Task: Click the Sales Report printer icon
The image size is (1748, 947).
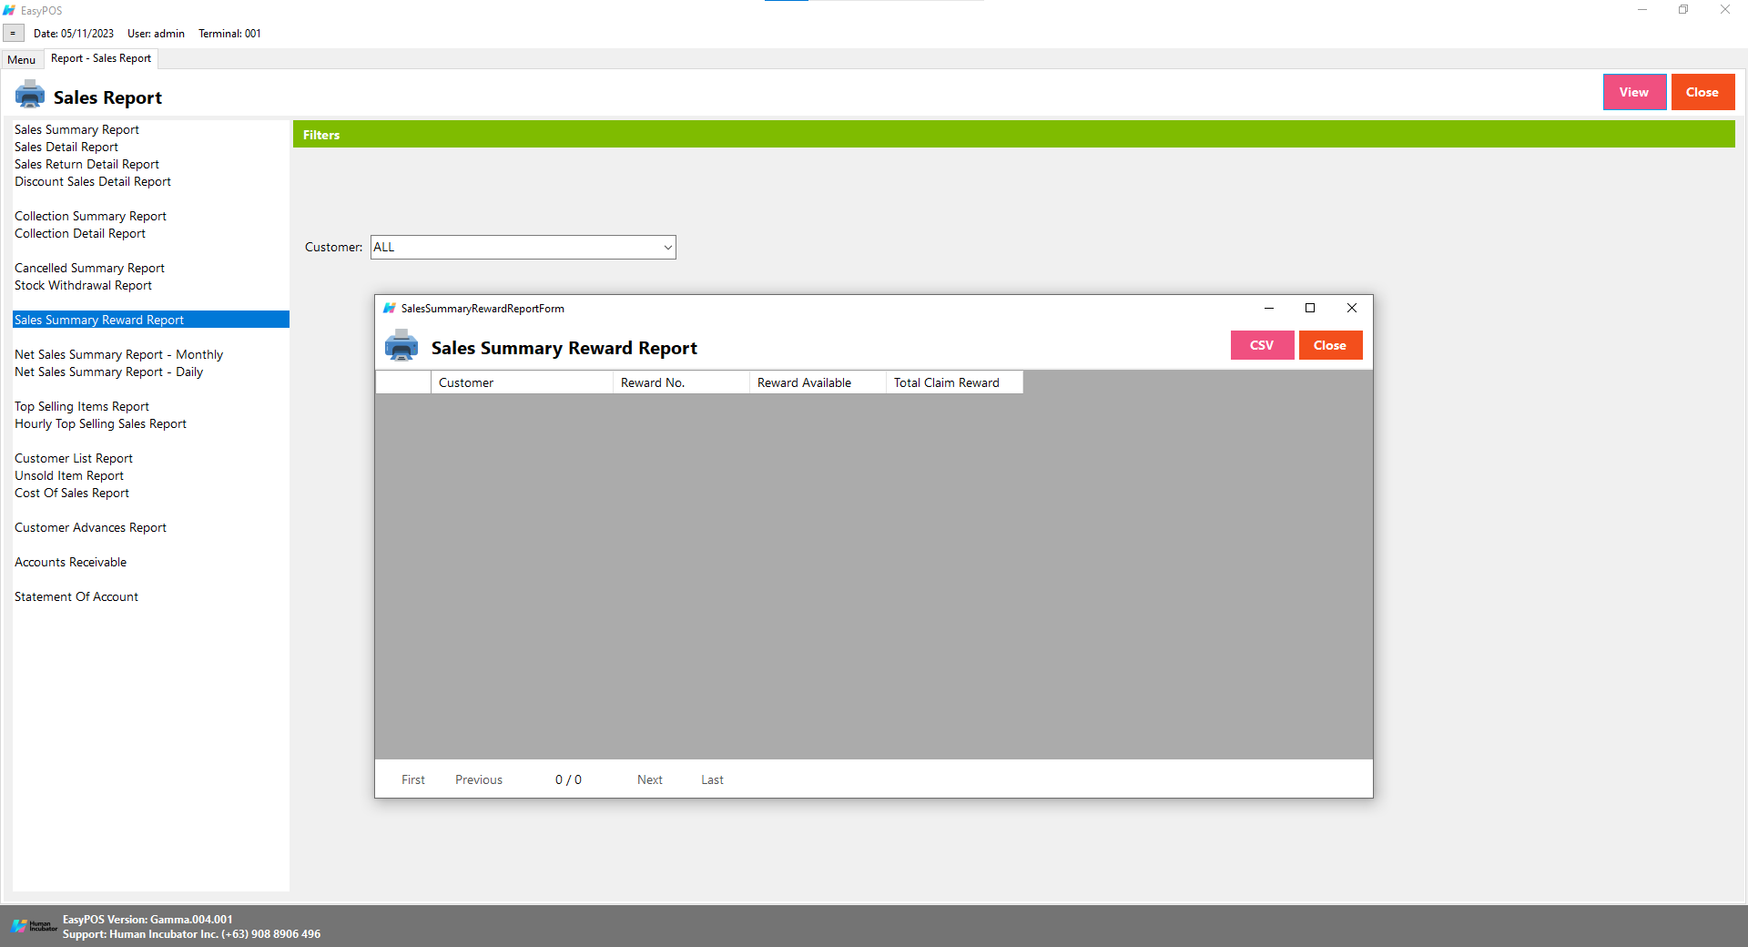Action: [30, 94]
